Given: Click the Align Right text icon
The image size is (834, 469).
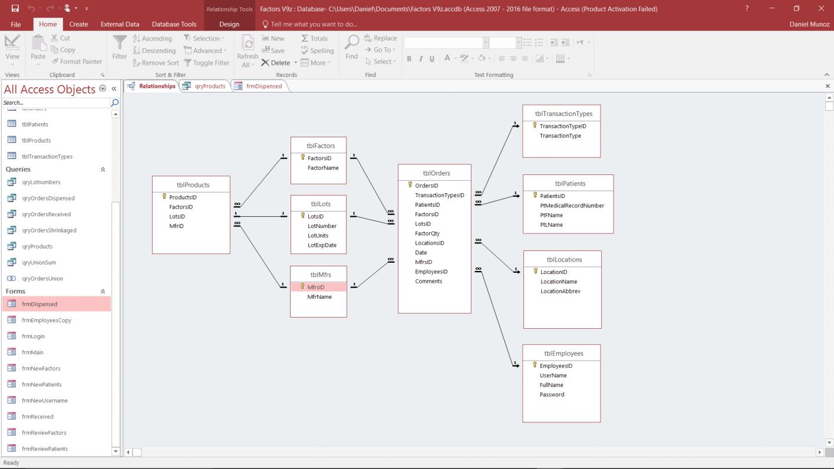Looking at the screenshot, I should tap(524, 58).
